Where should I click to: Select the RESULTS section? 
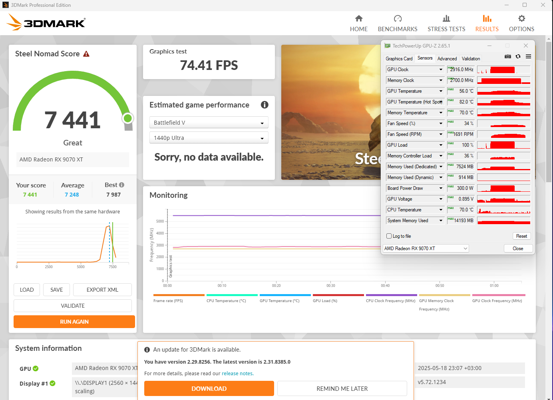point(487,24)
